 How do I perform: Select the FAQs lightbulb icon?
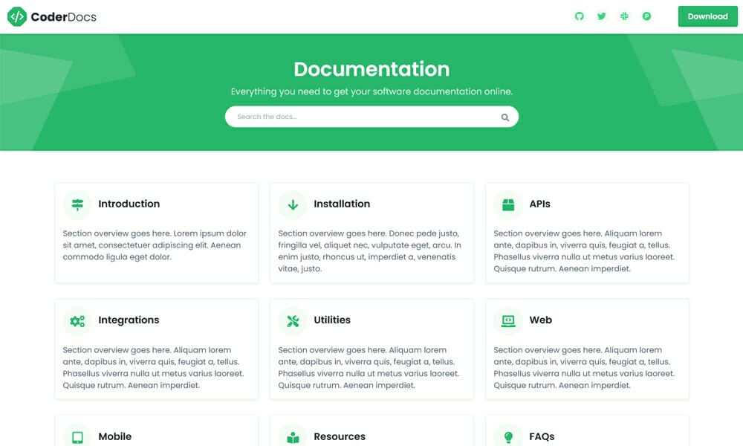[x=508, y=436]
